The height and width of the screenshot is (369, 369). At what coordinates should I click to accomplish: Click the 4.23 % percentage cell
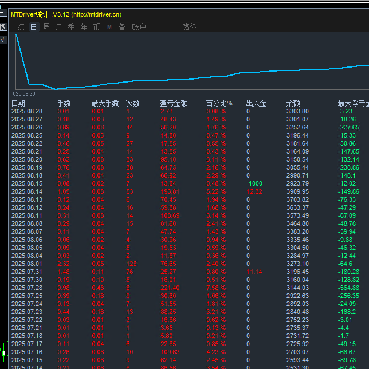[x=216, y=352]
